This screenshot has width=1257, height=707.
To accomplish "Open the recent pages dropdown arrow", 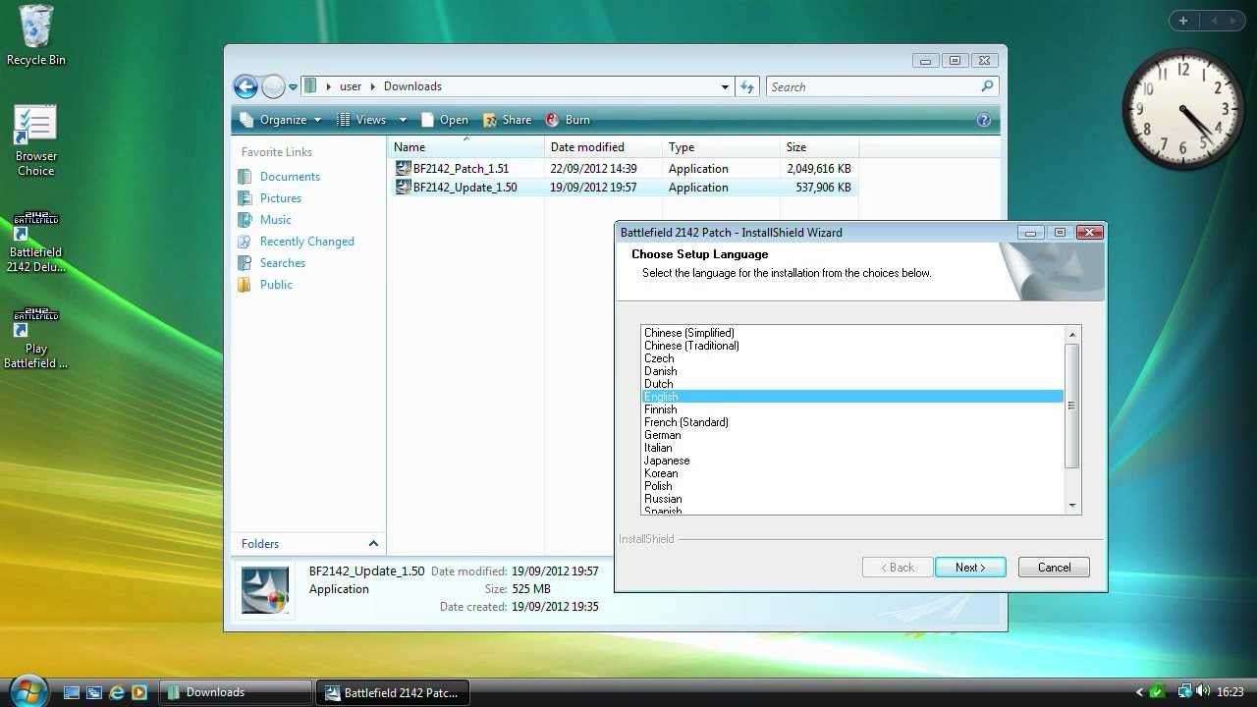I will point(293,87).
